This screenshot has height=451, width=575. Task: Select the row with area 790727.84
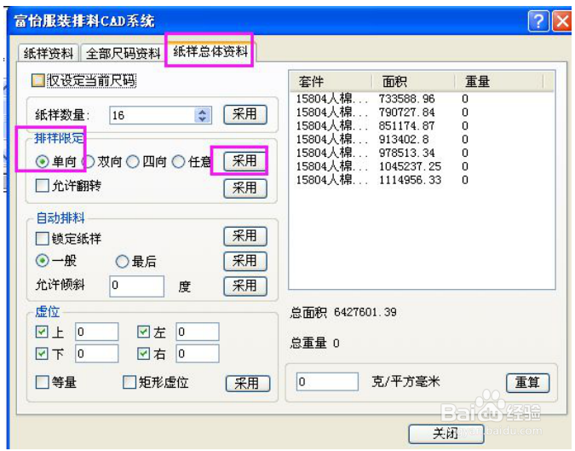422,113
